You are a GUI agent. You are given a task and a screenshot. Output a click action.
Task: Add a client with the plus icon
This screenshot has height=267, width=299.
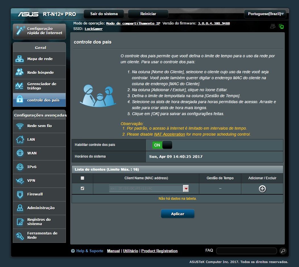[262, 188]
